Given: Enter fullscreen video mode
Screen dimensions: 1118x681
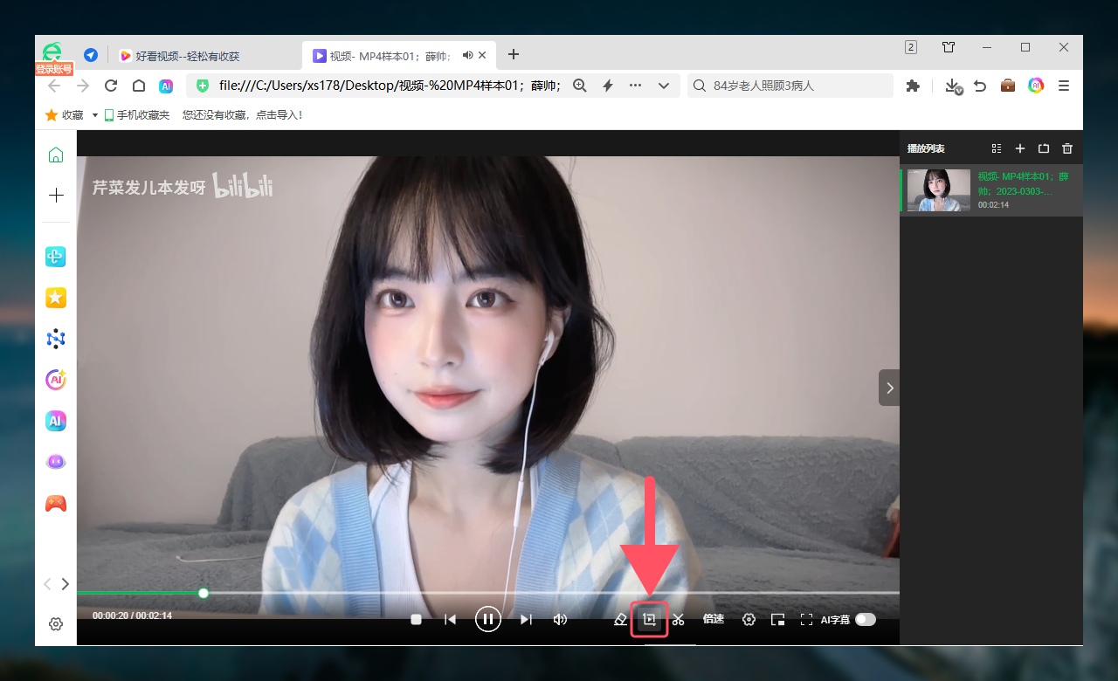Looking at the screenshot, I should (807, 619).
